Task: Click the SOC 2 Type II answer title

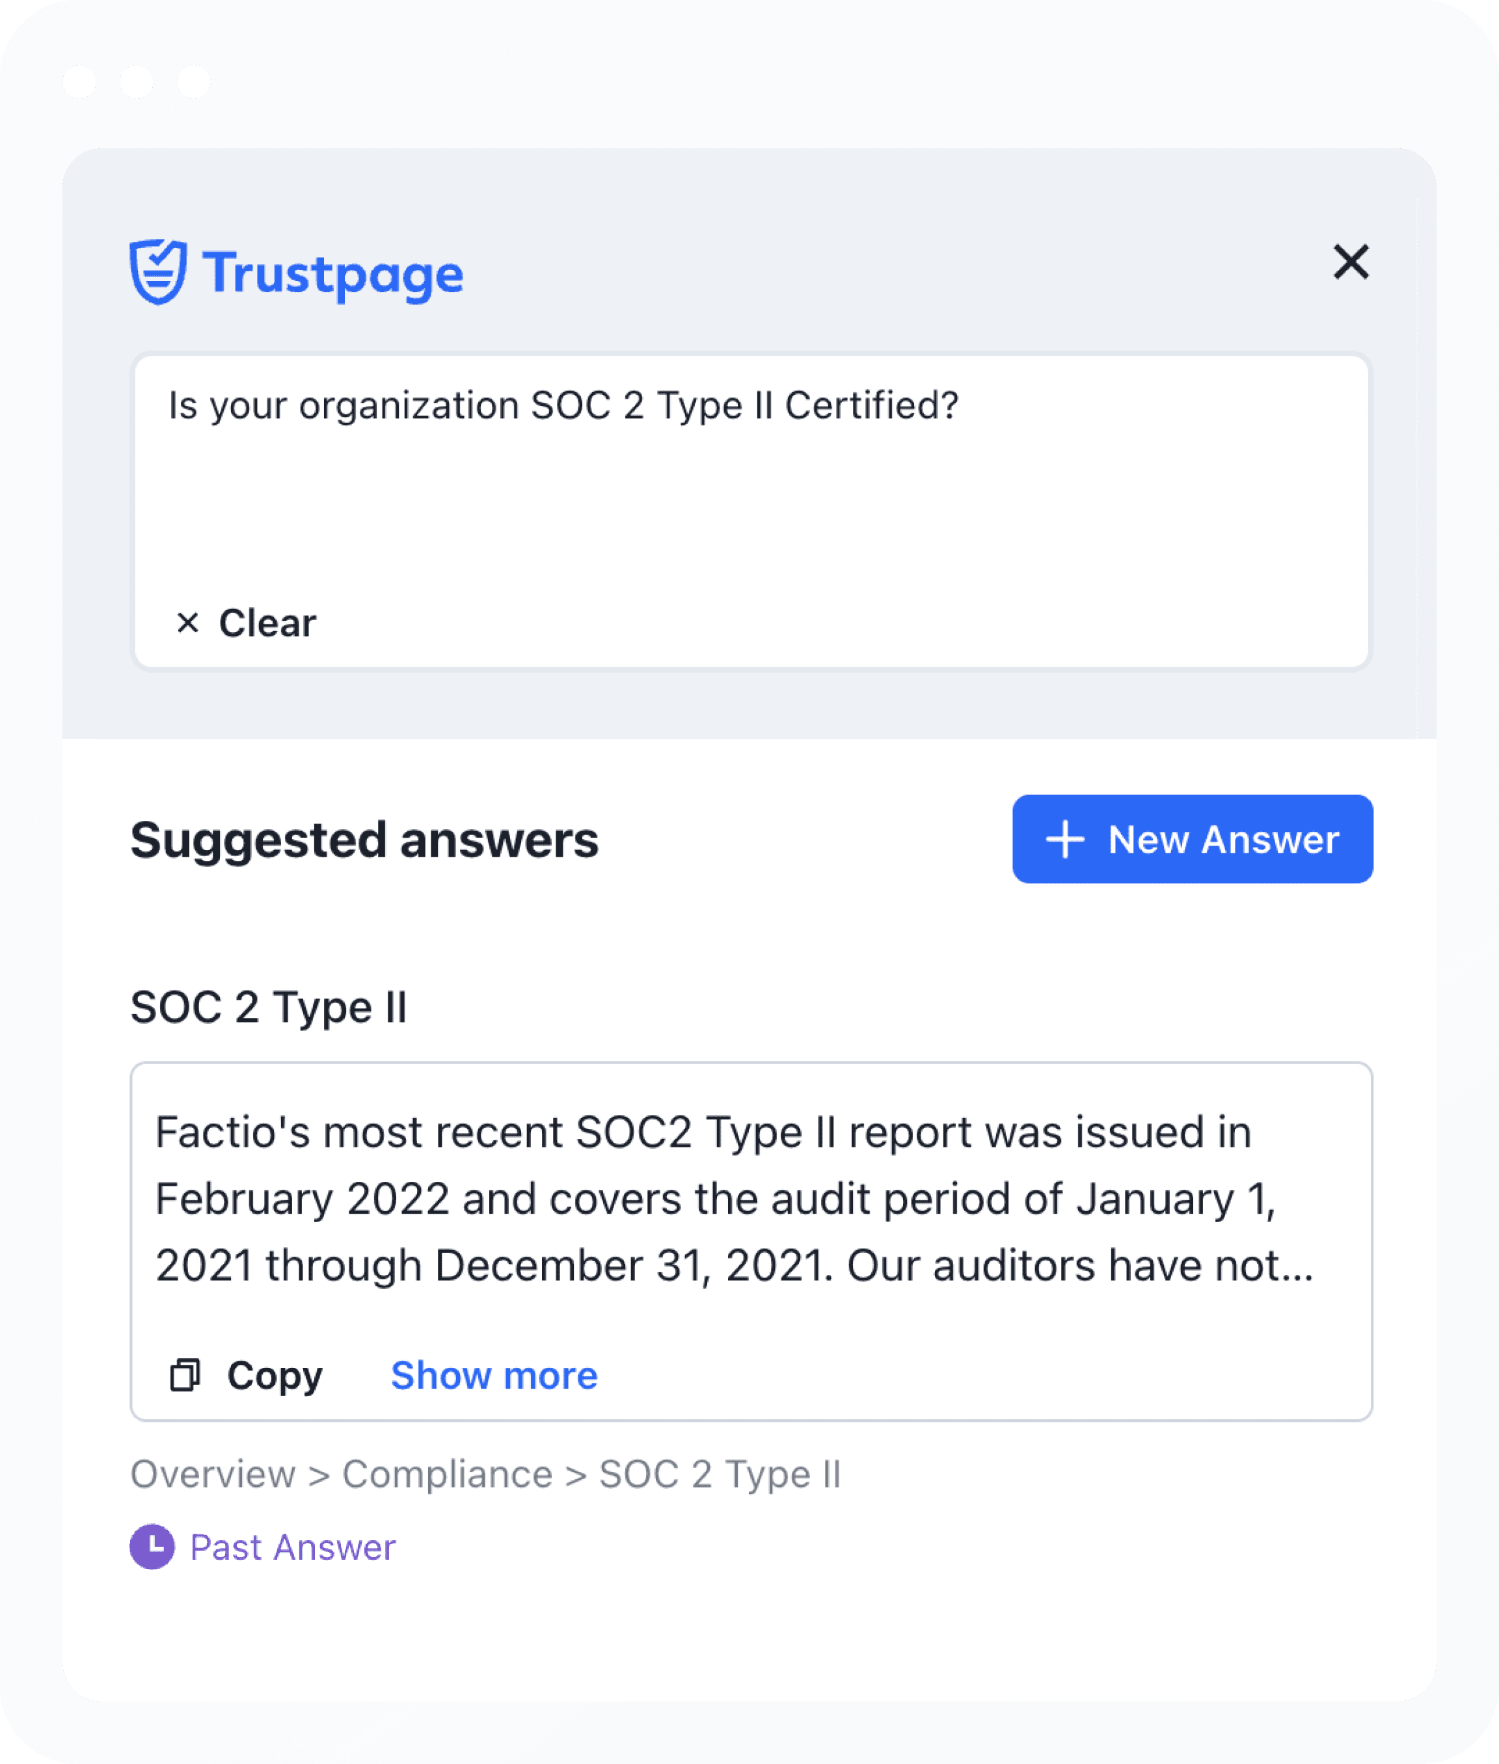Action: [269, 1008]
